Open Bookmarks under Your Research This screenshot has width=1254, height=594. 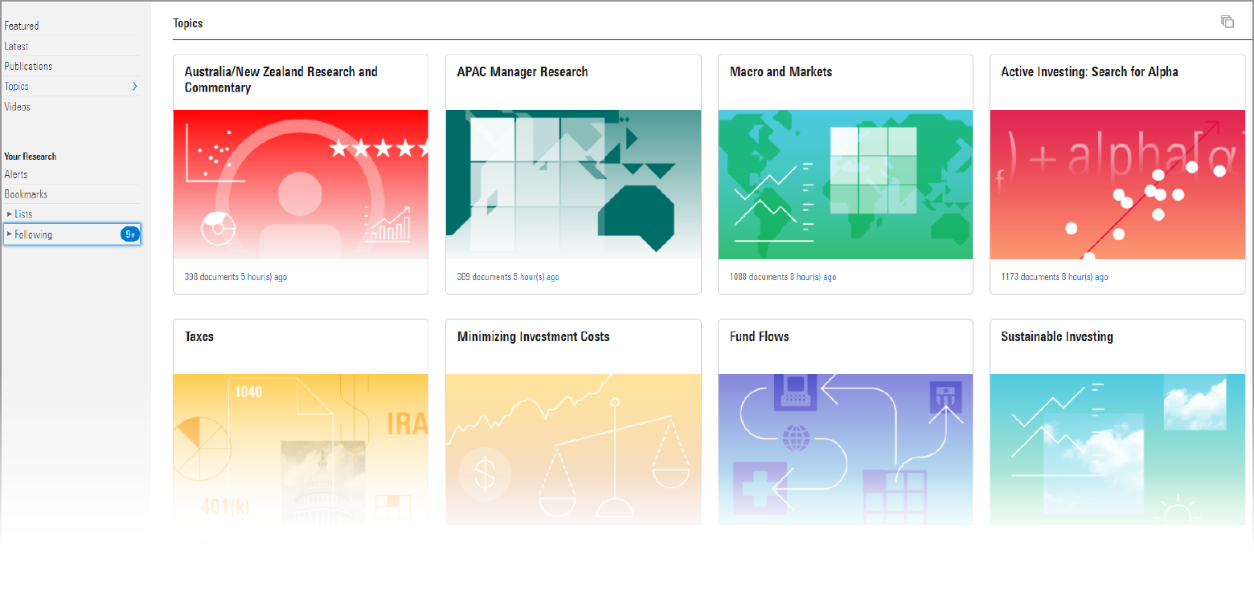point(26,194)
